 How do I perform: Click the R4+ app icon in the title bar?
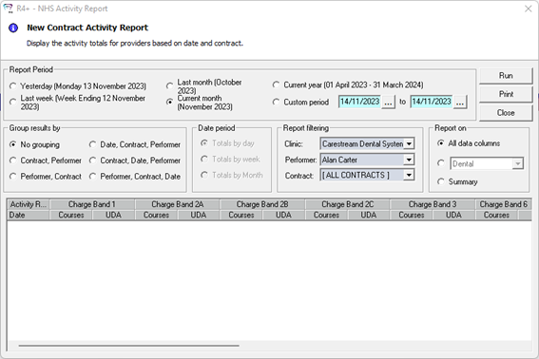coord(8,9)
